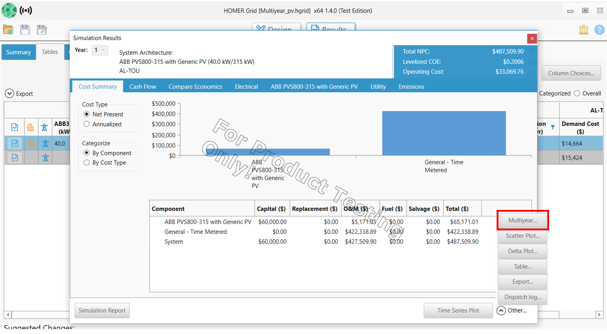
Task: Click the Save floppy disk icon
Action: [x=25, y=30]
